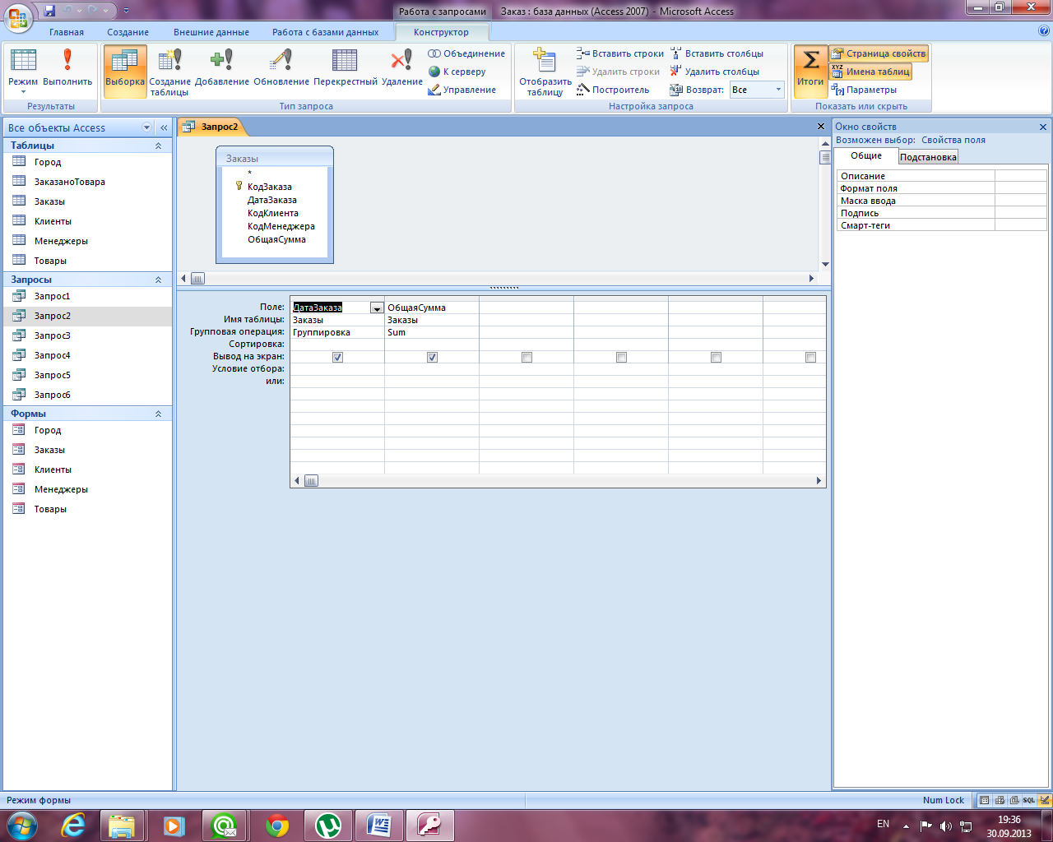Open the Создание ribbon tab
The image size is (1053, 842).
(x=128, y=32)
